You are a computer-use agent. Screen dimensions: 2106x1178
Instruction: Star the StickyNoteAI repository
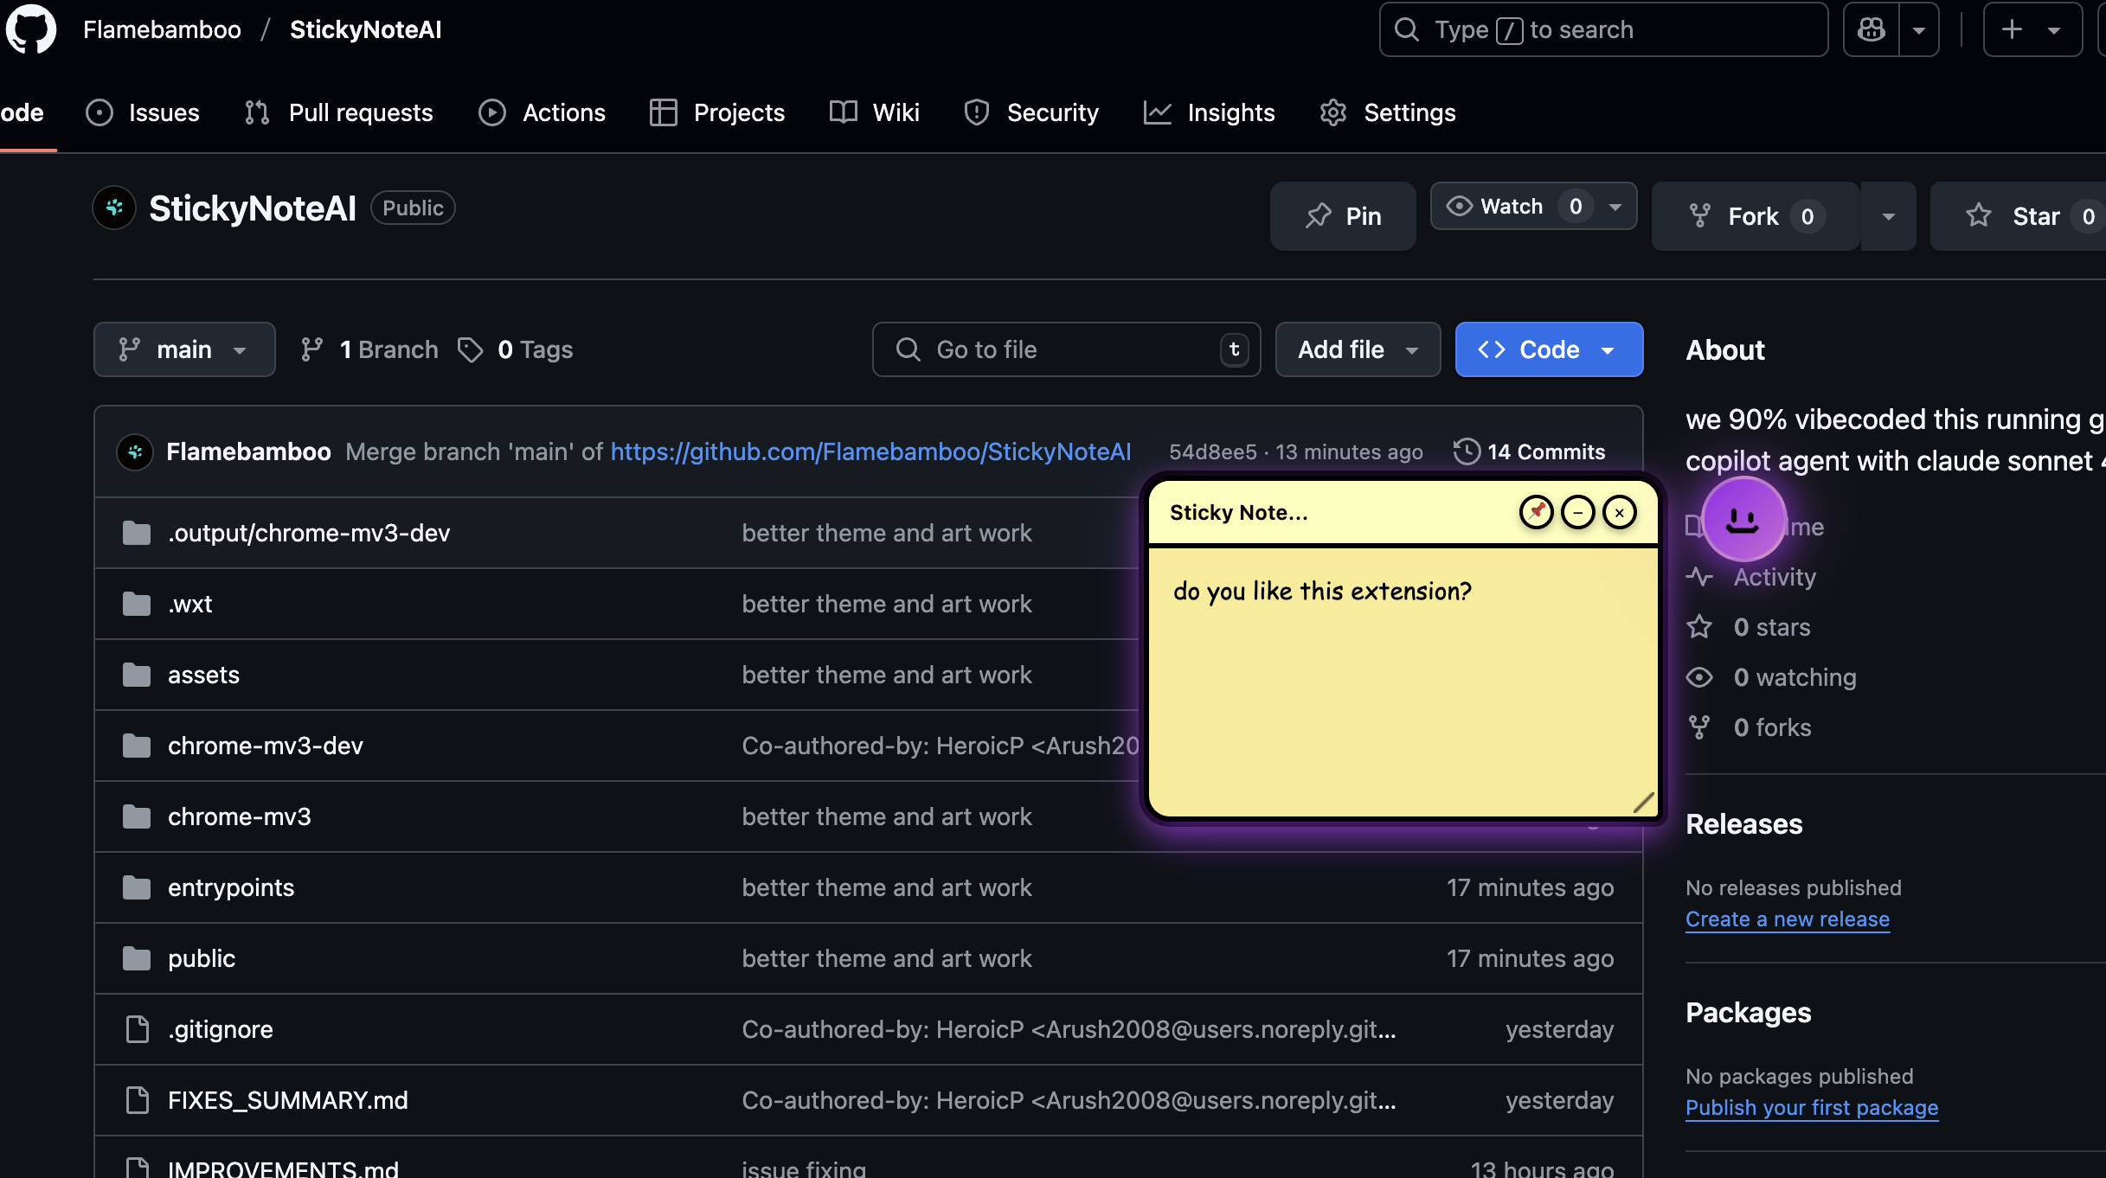point(2025,216)
